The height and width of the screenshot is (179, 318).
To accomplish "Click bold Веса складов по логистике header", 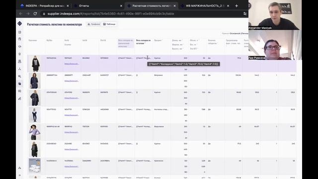I will [144, 42].
